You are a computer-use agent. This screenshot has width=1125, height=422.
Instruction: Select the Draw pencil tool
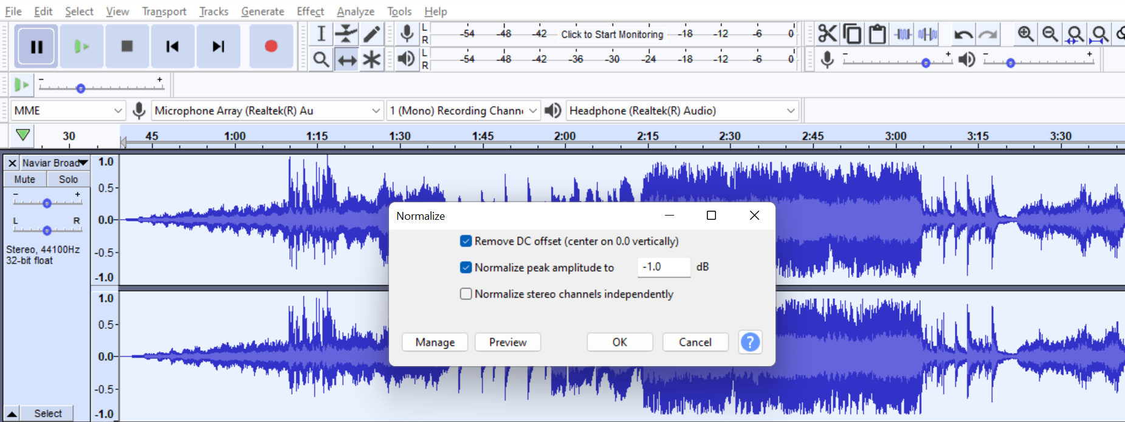coord(371,33)
